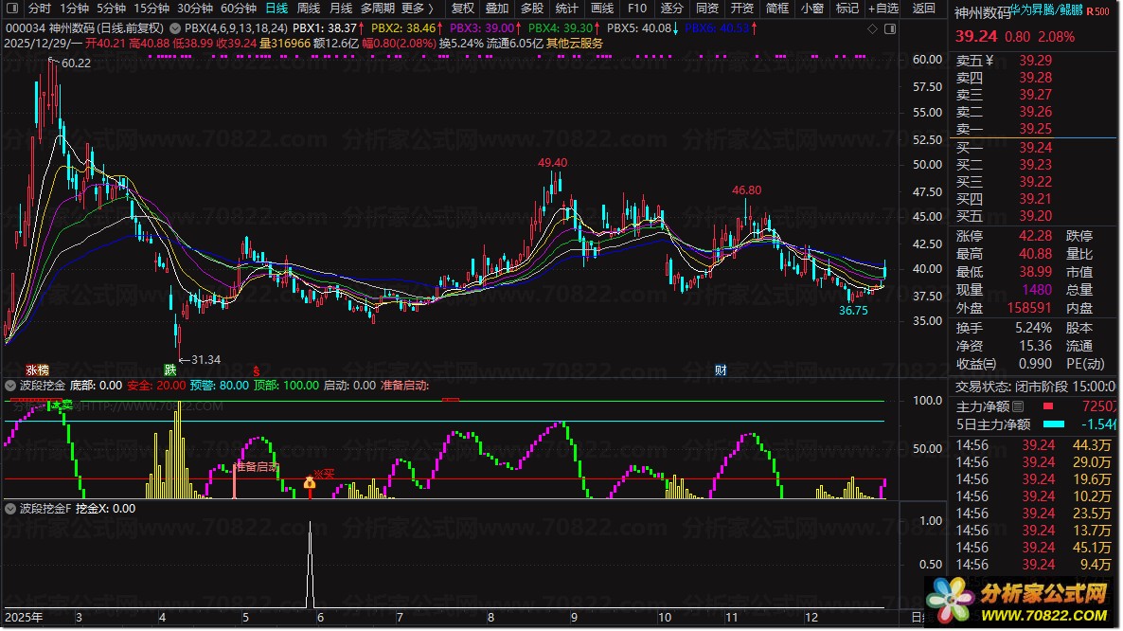
Task: Switch to the 60分钟 period tab
Action: coord(239,9)
